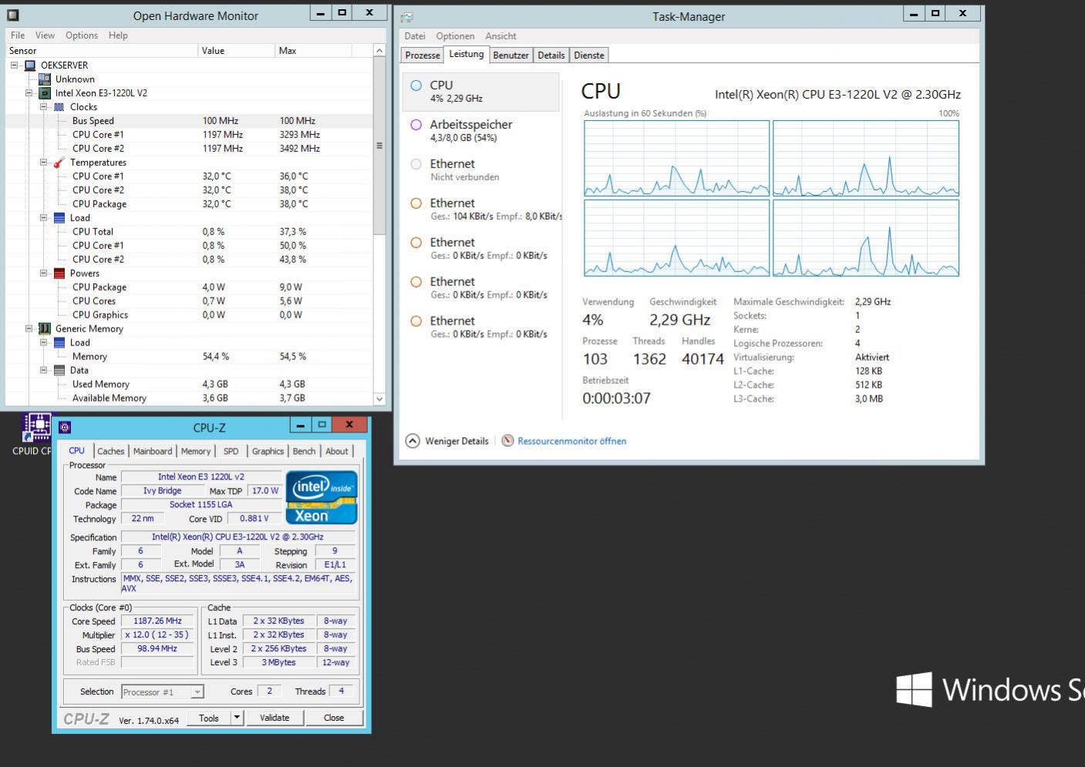Switch to the SPD tab in CPU-Z
This screenshot has width=1085, height=767.
[231, 452]
